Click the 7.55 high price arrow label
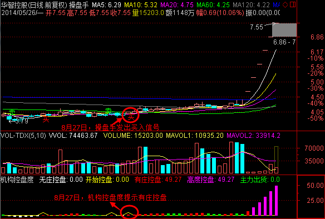This screenshot has height=219, width=325. pyautogui.click(x=257, y=27)
